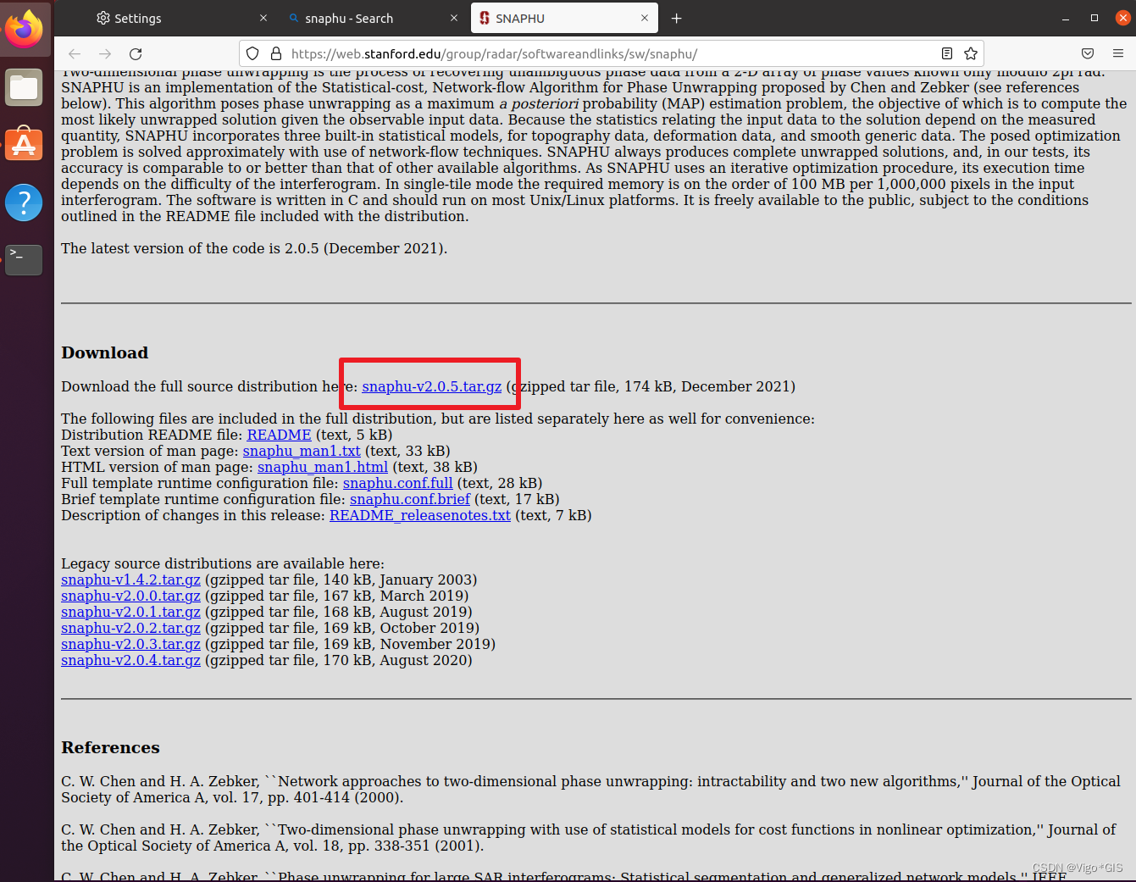
Task: Click the site security padlock icon
Action: pyautogui.click(x=275, y=53)
